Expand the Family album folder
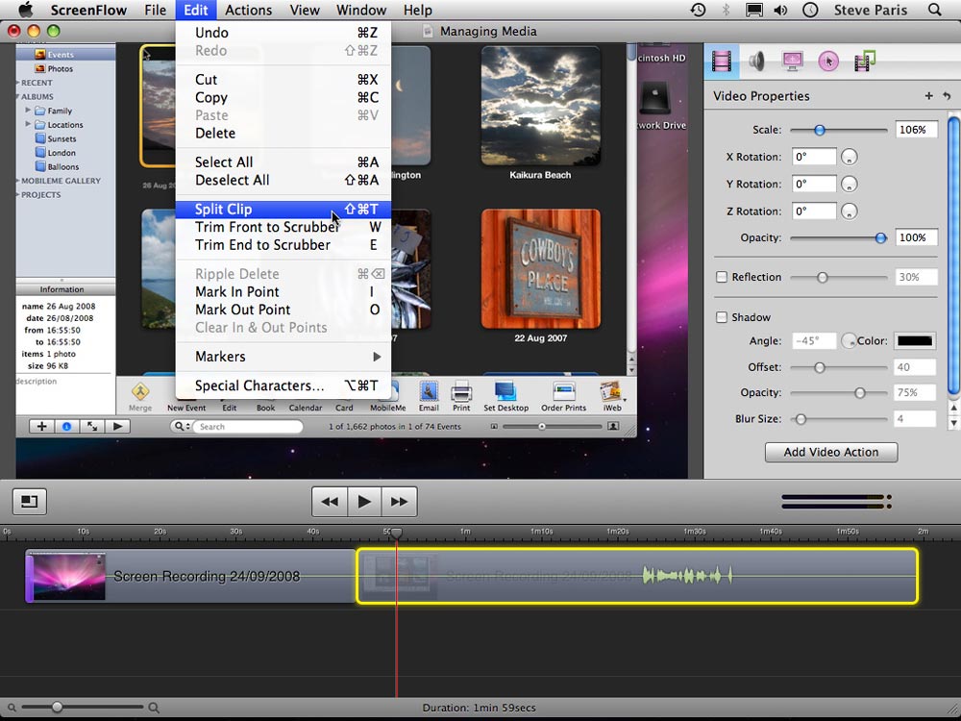Viewport: 961px width, 721px height. point(29,111)
